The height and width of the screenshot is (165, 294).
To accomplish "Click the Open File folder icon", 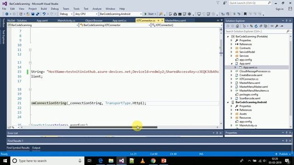I will (28, 14).
